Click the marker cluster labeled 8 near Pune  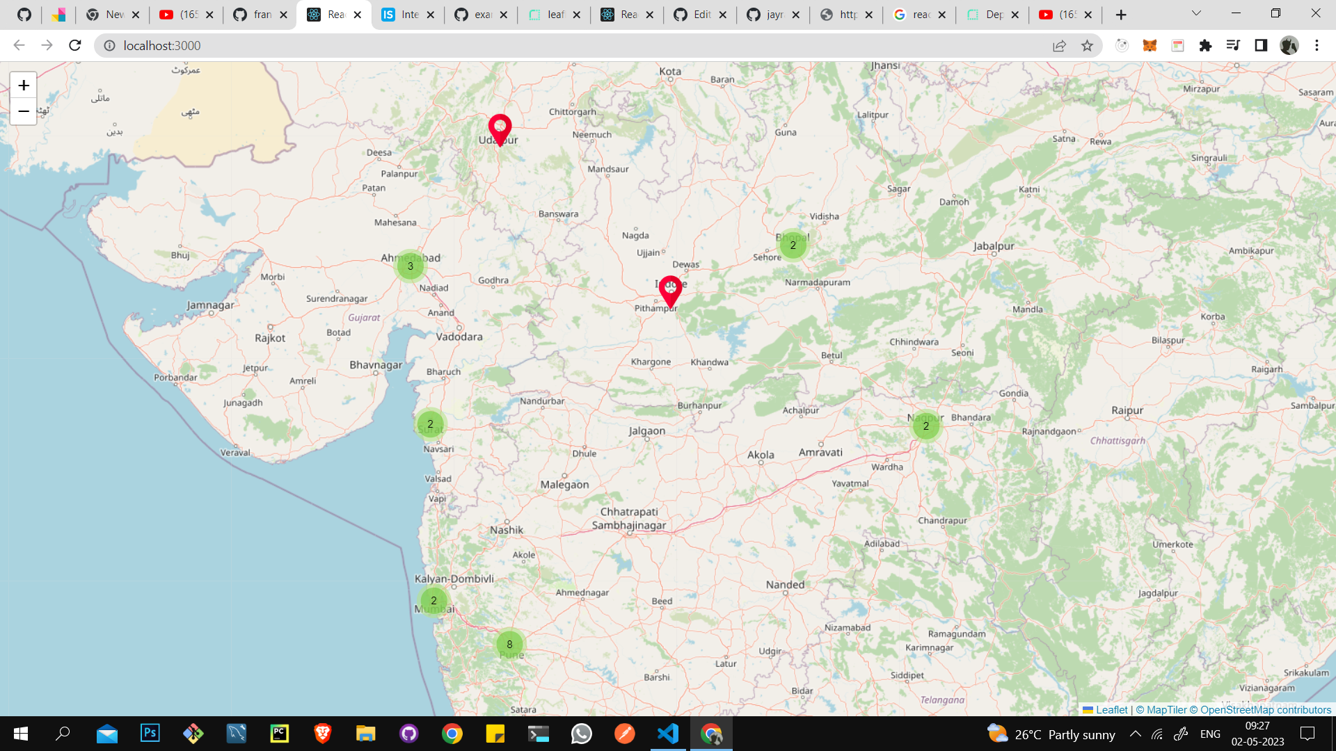pos(510,645)
